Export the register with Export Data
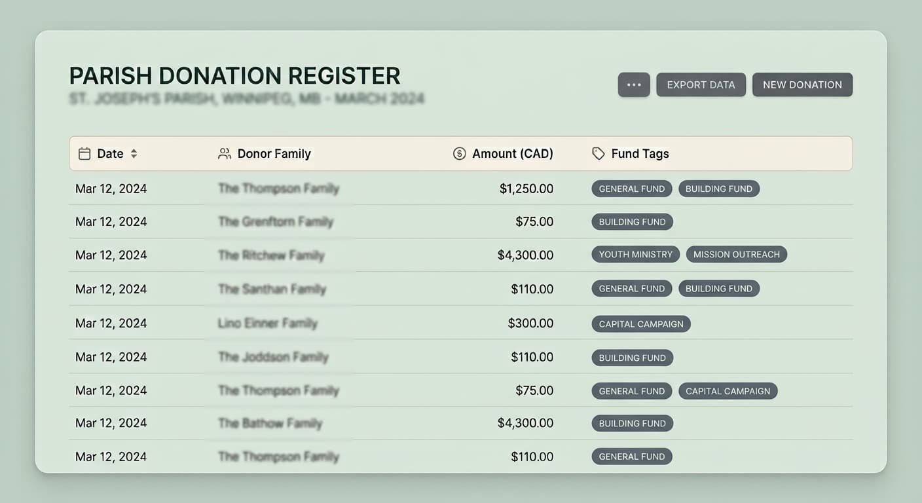Screen dimensions: 922x503 701,84
